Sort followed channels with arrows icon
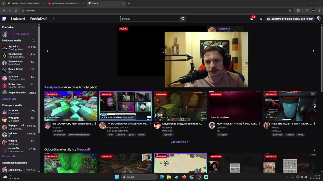The height and width of the screenshot is (181, 323). click(33, 40)
